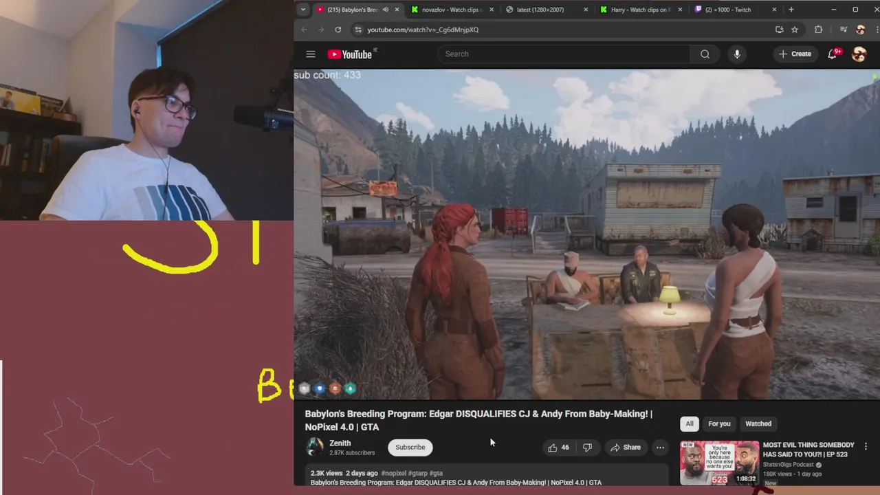Click the Create button
The width and height of the screenshot is (880, 495).
(794, 54)
